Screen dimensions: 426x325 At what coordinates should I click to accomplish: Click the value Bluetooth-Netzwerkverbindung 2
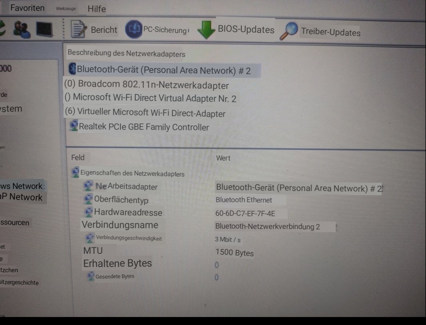pos(267,227)
